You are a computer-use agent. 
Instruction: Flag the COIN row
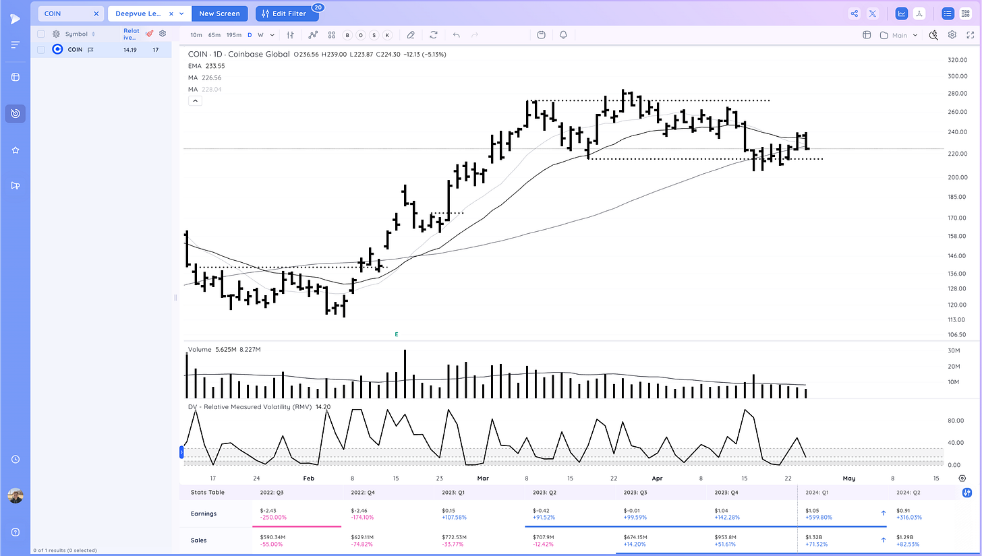pyautogui.click(x=90, y=49)
